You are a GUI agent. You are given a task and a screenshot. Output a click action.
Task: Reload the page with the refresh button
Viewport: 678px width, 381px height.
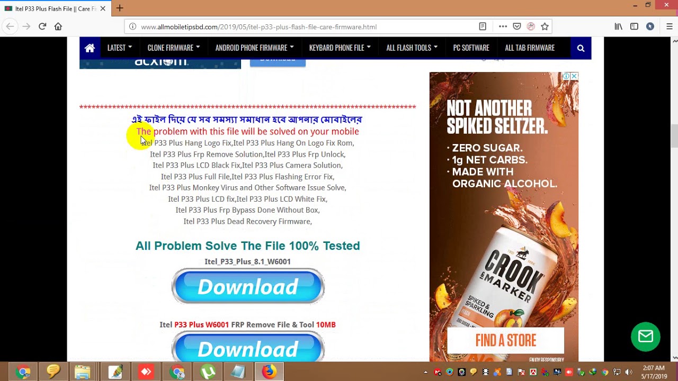click(42, 26)
